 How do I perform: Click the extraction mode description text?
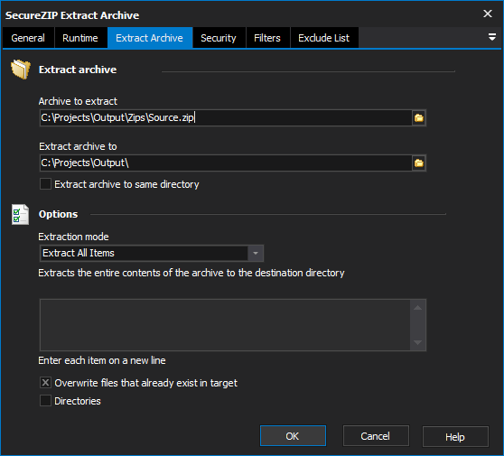[x=191, y=273]
